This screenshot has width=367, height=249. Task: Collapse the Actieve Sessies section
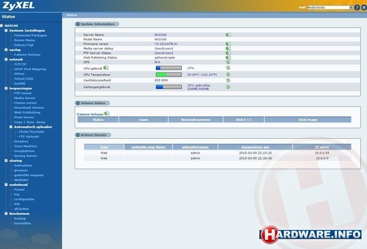(x=78, y=134)
